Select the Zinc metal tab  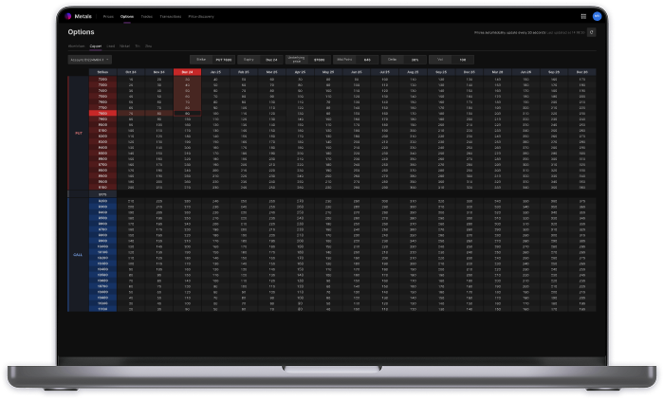pos(148,45)
